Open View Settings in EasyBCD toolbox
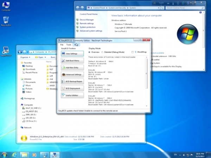 tap(72, 54)
